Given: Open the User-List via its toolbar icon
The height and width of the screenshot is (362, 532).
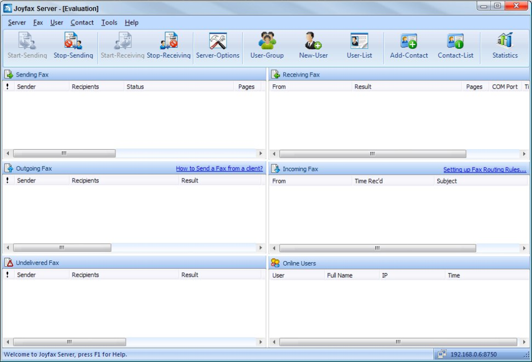Looking at the screenshot, I should point(360,46).
